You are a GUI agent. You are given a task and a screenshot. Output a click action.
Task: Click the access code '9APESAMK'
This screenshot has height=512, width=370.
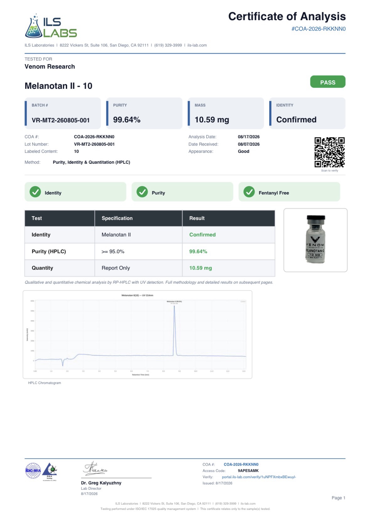(x=248, y=471)
